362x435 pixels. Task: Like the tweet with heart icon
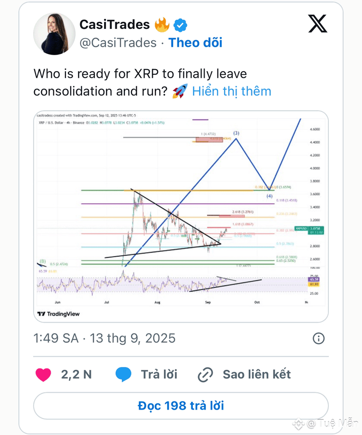pyautogui.click(x=43, y=375)
